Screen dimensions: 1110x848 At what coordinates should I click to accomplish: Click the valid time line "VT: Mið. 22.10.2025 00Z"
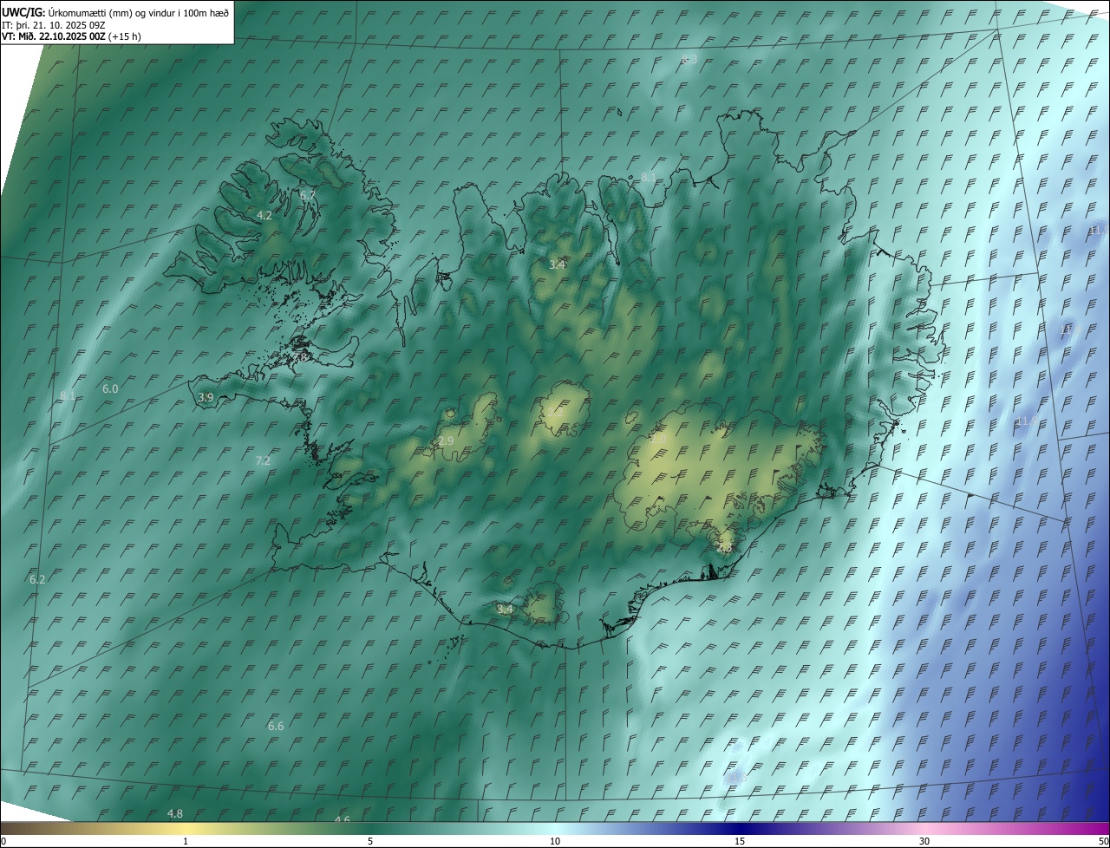(54, 36)
